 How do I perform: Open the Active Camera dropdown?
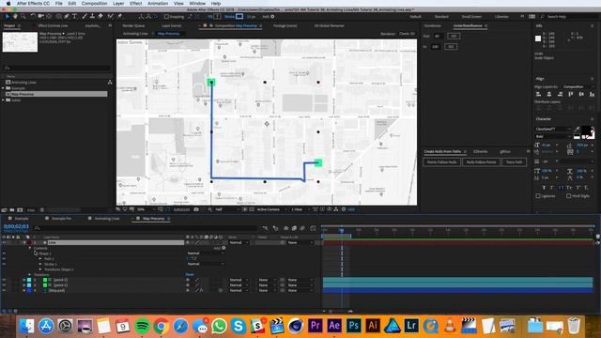(x=271, y=209)
